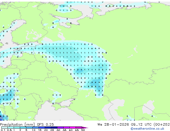Click the '15' legend value
Image resolution: width=170 pixels, height=131 pixels.
[x=40, y=130]
